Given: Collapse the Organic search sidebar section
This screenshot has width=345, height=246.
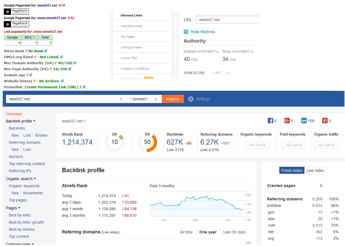Looking at the screenshot, I should pos(21,179).
